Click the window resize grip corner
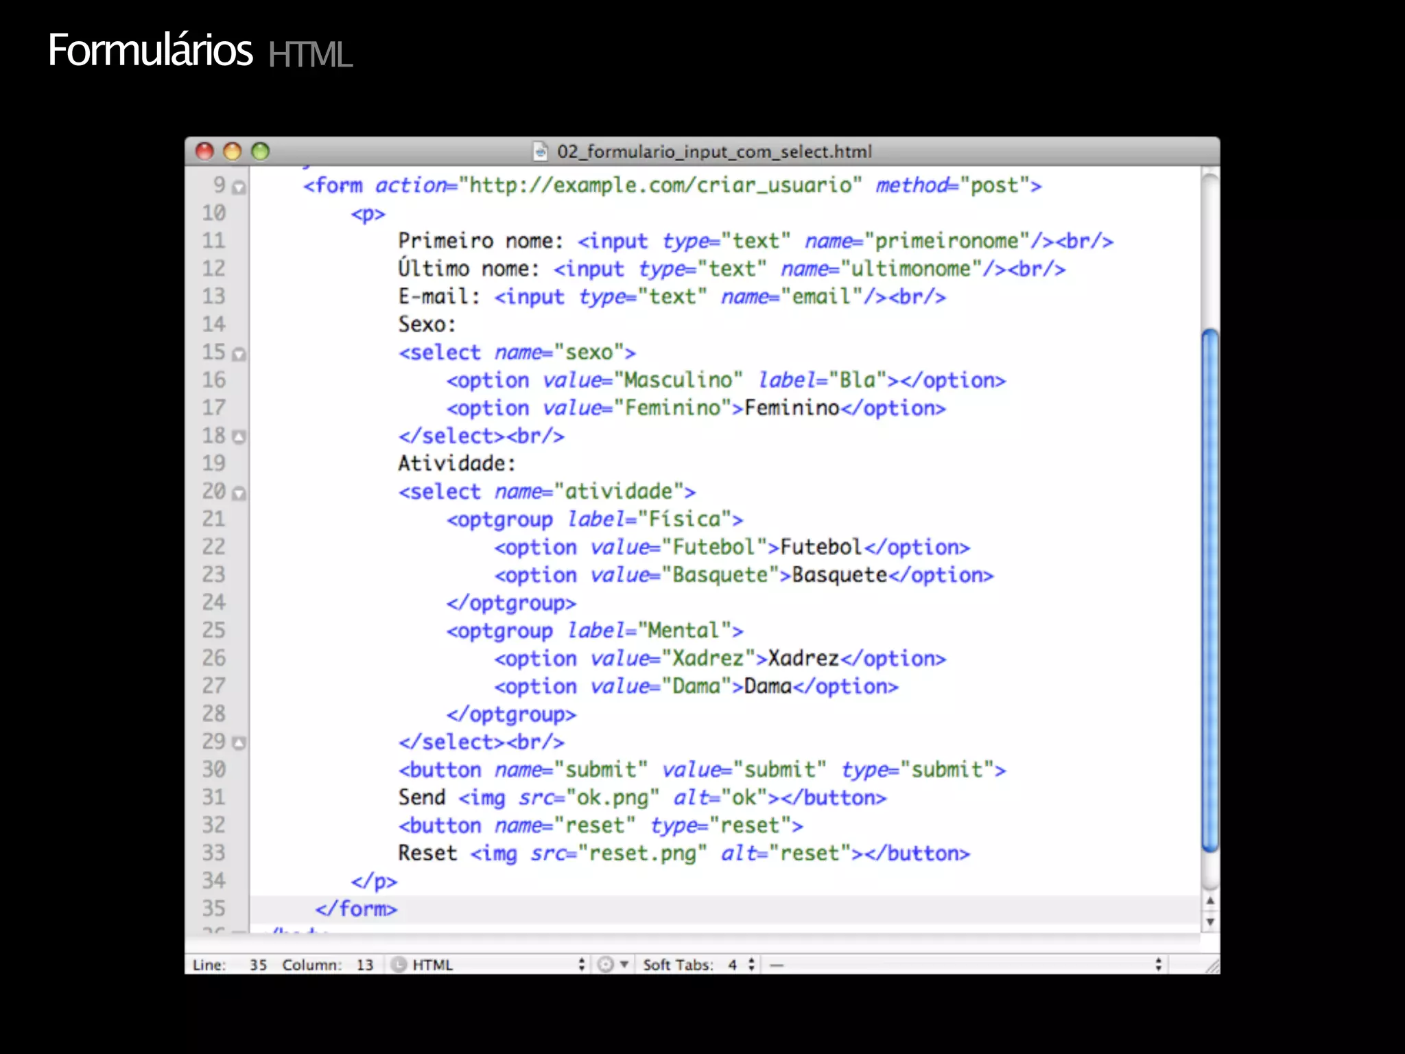 (1212, 966)
